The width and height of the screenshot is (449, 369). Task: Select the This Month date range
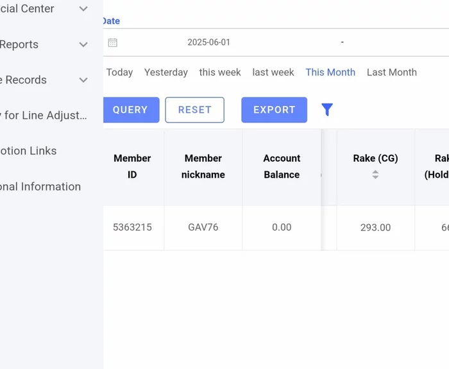coord(330,72)
